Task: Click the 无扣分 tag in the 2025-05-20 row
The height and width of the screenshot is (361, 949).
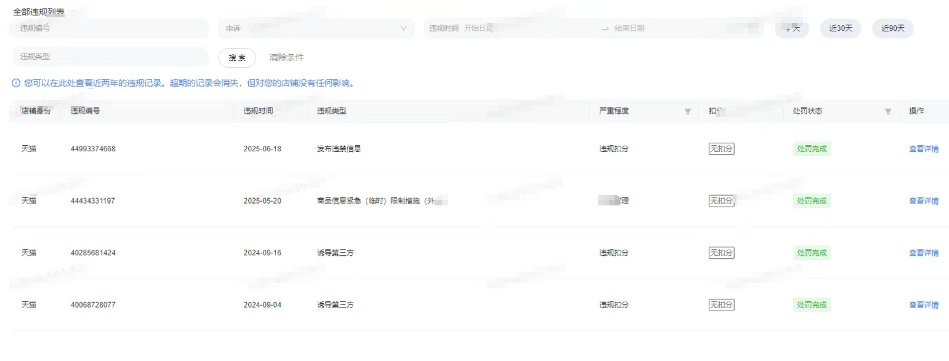Action: click(x=721, y=201)
